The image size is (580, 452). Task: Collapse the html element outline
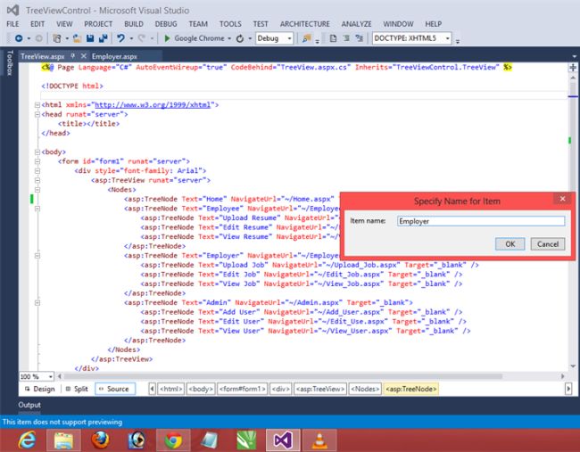pos(36,105)
